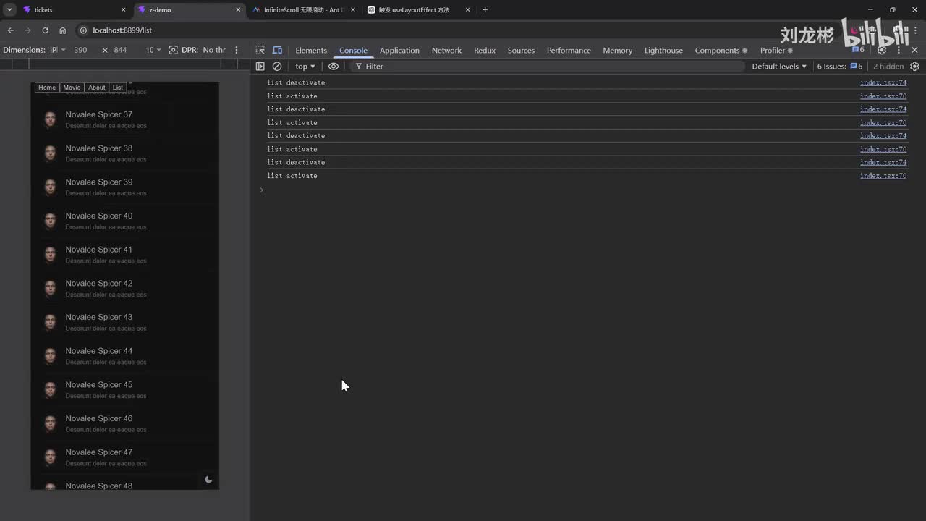Open the Dimensions device dropdown
Image resolution: width=926 pixels, height=521 pixels.
[x=58, y=50]
